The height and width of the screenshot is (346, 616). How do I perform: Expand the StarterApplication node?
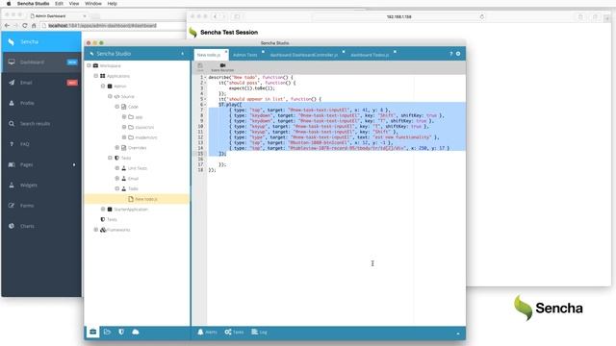point(103,210)
